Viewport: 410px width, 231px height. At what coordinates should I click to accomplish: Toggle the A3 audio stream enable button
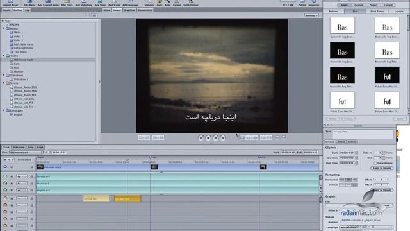pos(5,190)
